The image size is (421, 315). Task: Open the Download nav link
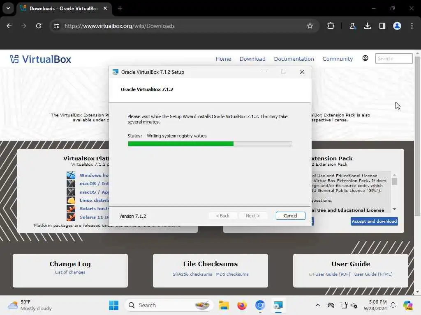(x=252, y=59)
